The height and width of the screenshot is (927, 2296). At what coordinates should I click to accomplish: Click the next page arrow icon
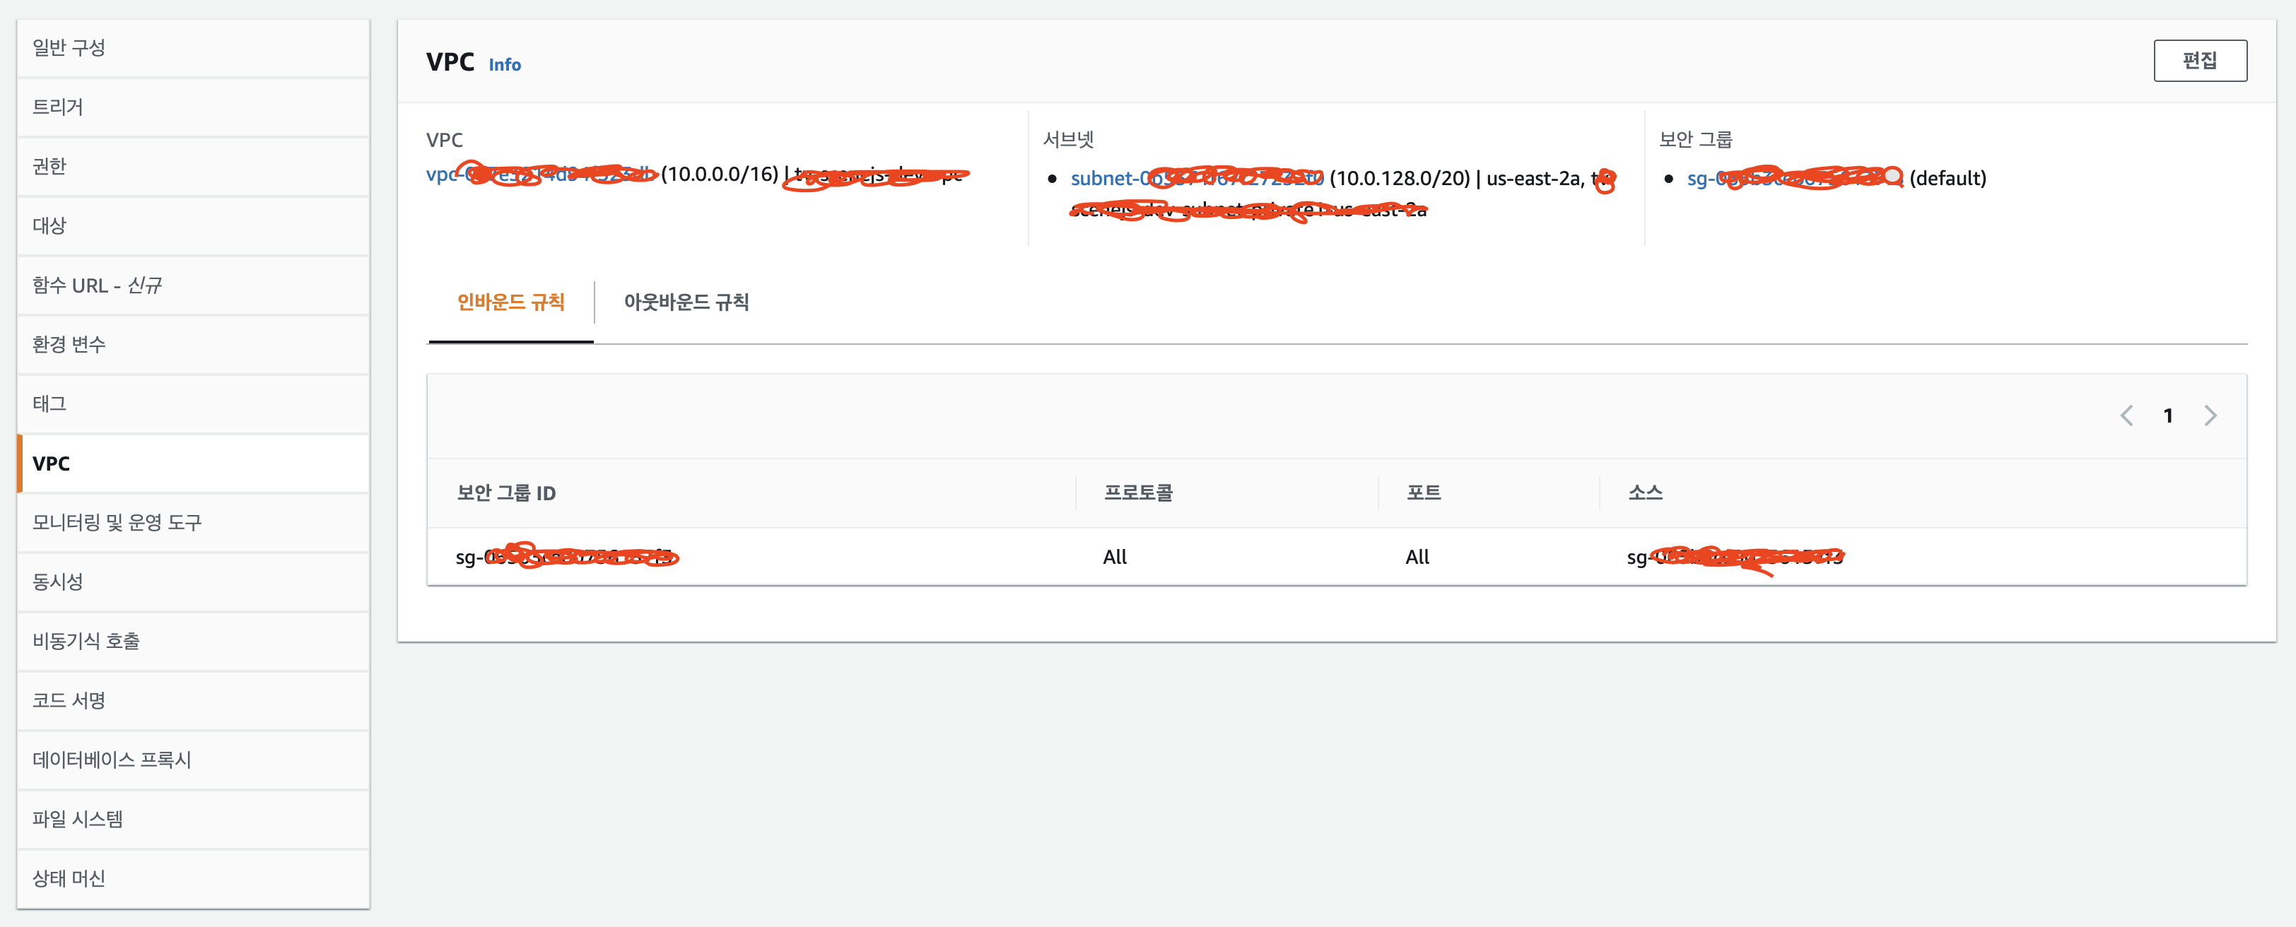pos(2210,416)
